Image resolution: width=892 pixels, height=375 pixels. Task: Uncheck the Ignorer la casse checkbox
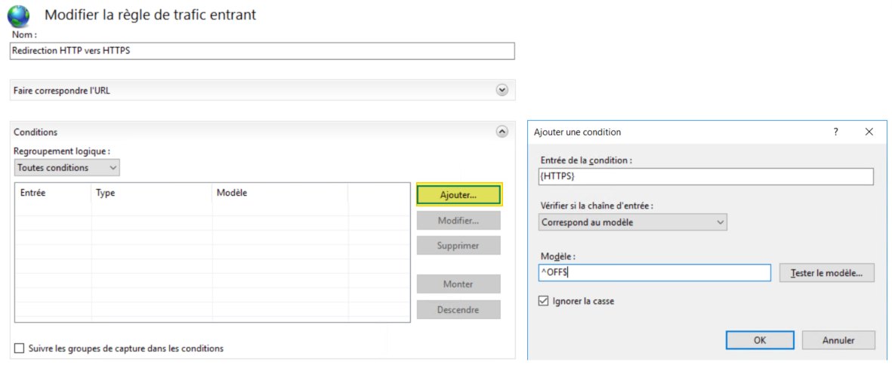point(542,301)
